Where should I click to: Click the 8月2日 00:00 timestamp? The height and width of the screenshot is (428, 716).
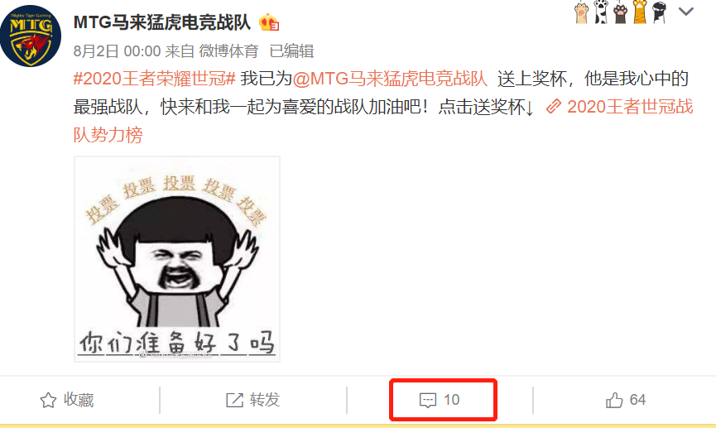tap(117, 51)
